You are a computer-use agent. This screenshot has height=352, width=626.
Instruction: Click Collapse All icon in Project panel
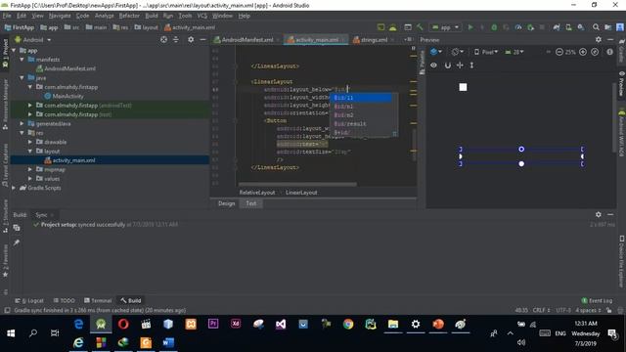[x=176, y=39]
